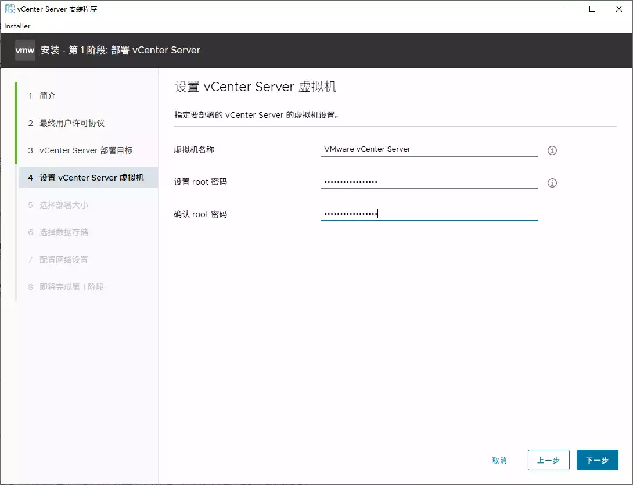
Task: Go to step 1 简介
Action: [42, 96]
